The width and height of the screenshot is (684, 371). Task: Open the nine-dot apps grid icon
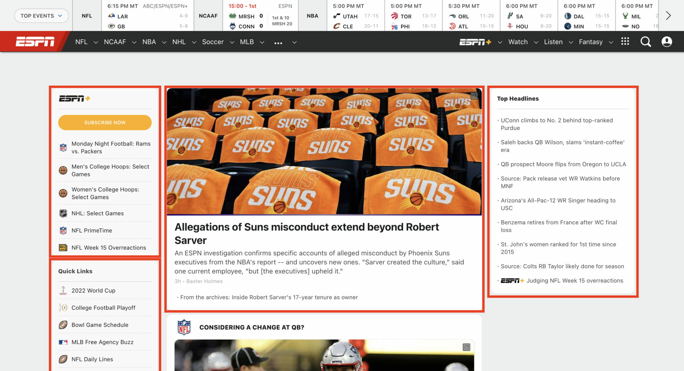pyautogui.click(x=625, y=41)
